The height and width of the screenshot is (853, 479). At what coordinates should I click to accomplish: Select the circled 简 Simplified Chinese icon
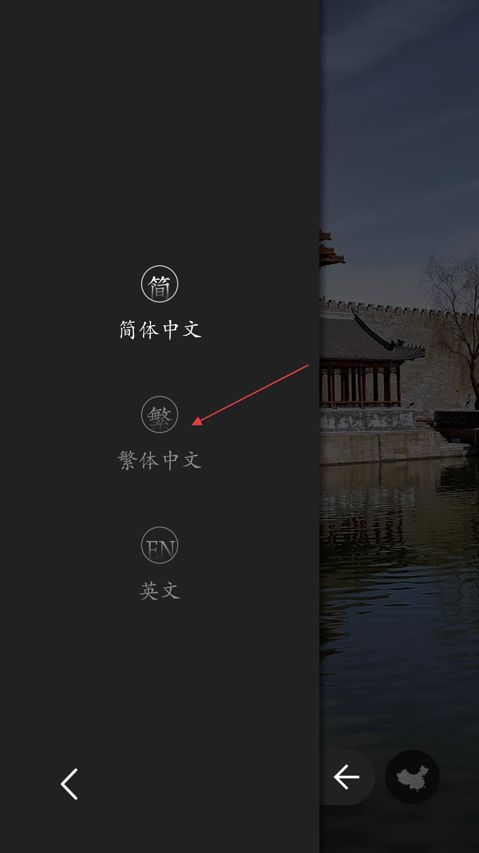160,284
